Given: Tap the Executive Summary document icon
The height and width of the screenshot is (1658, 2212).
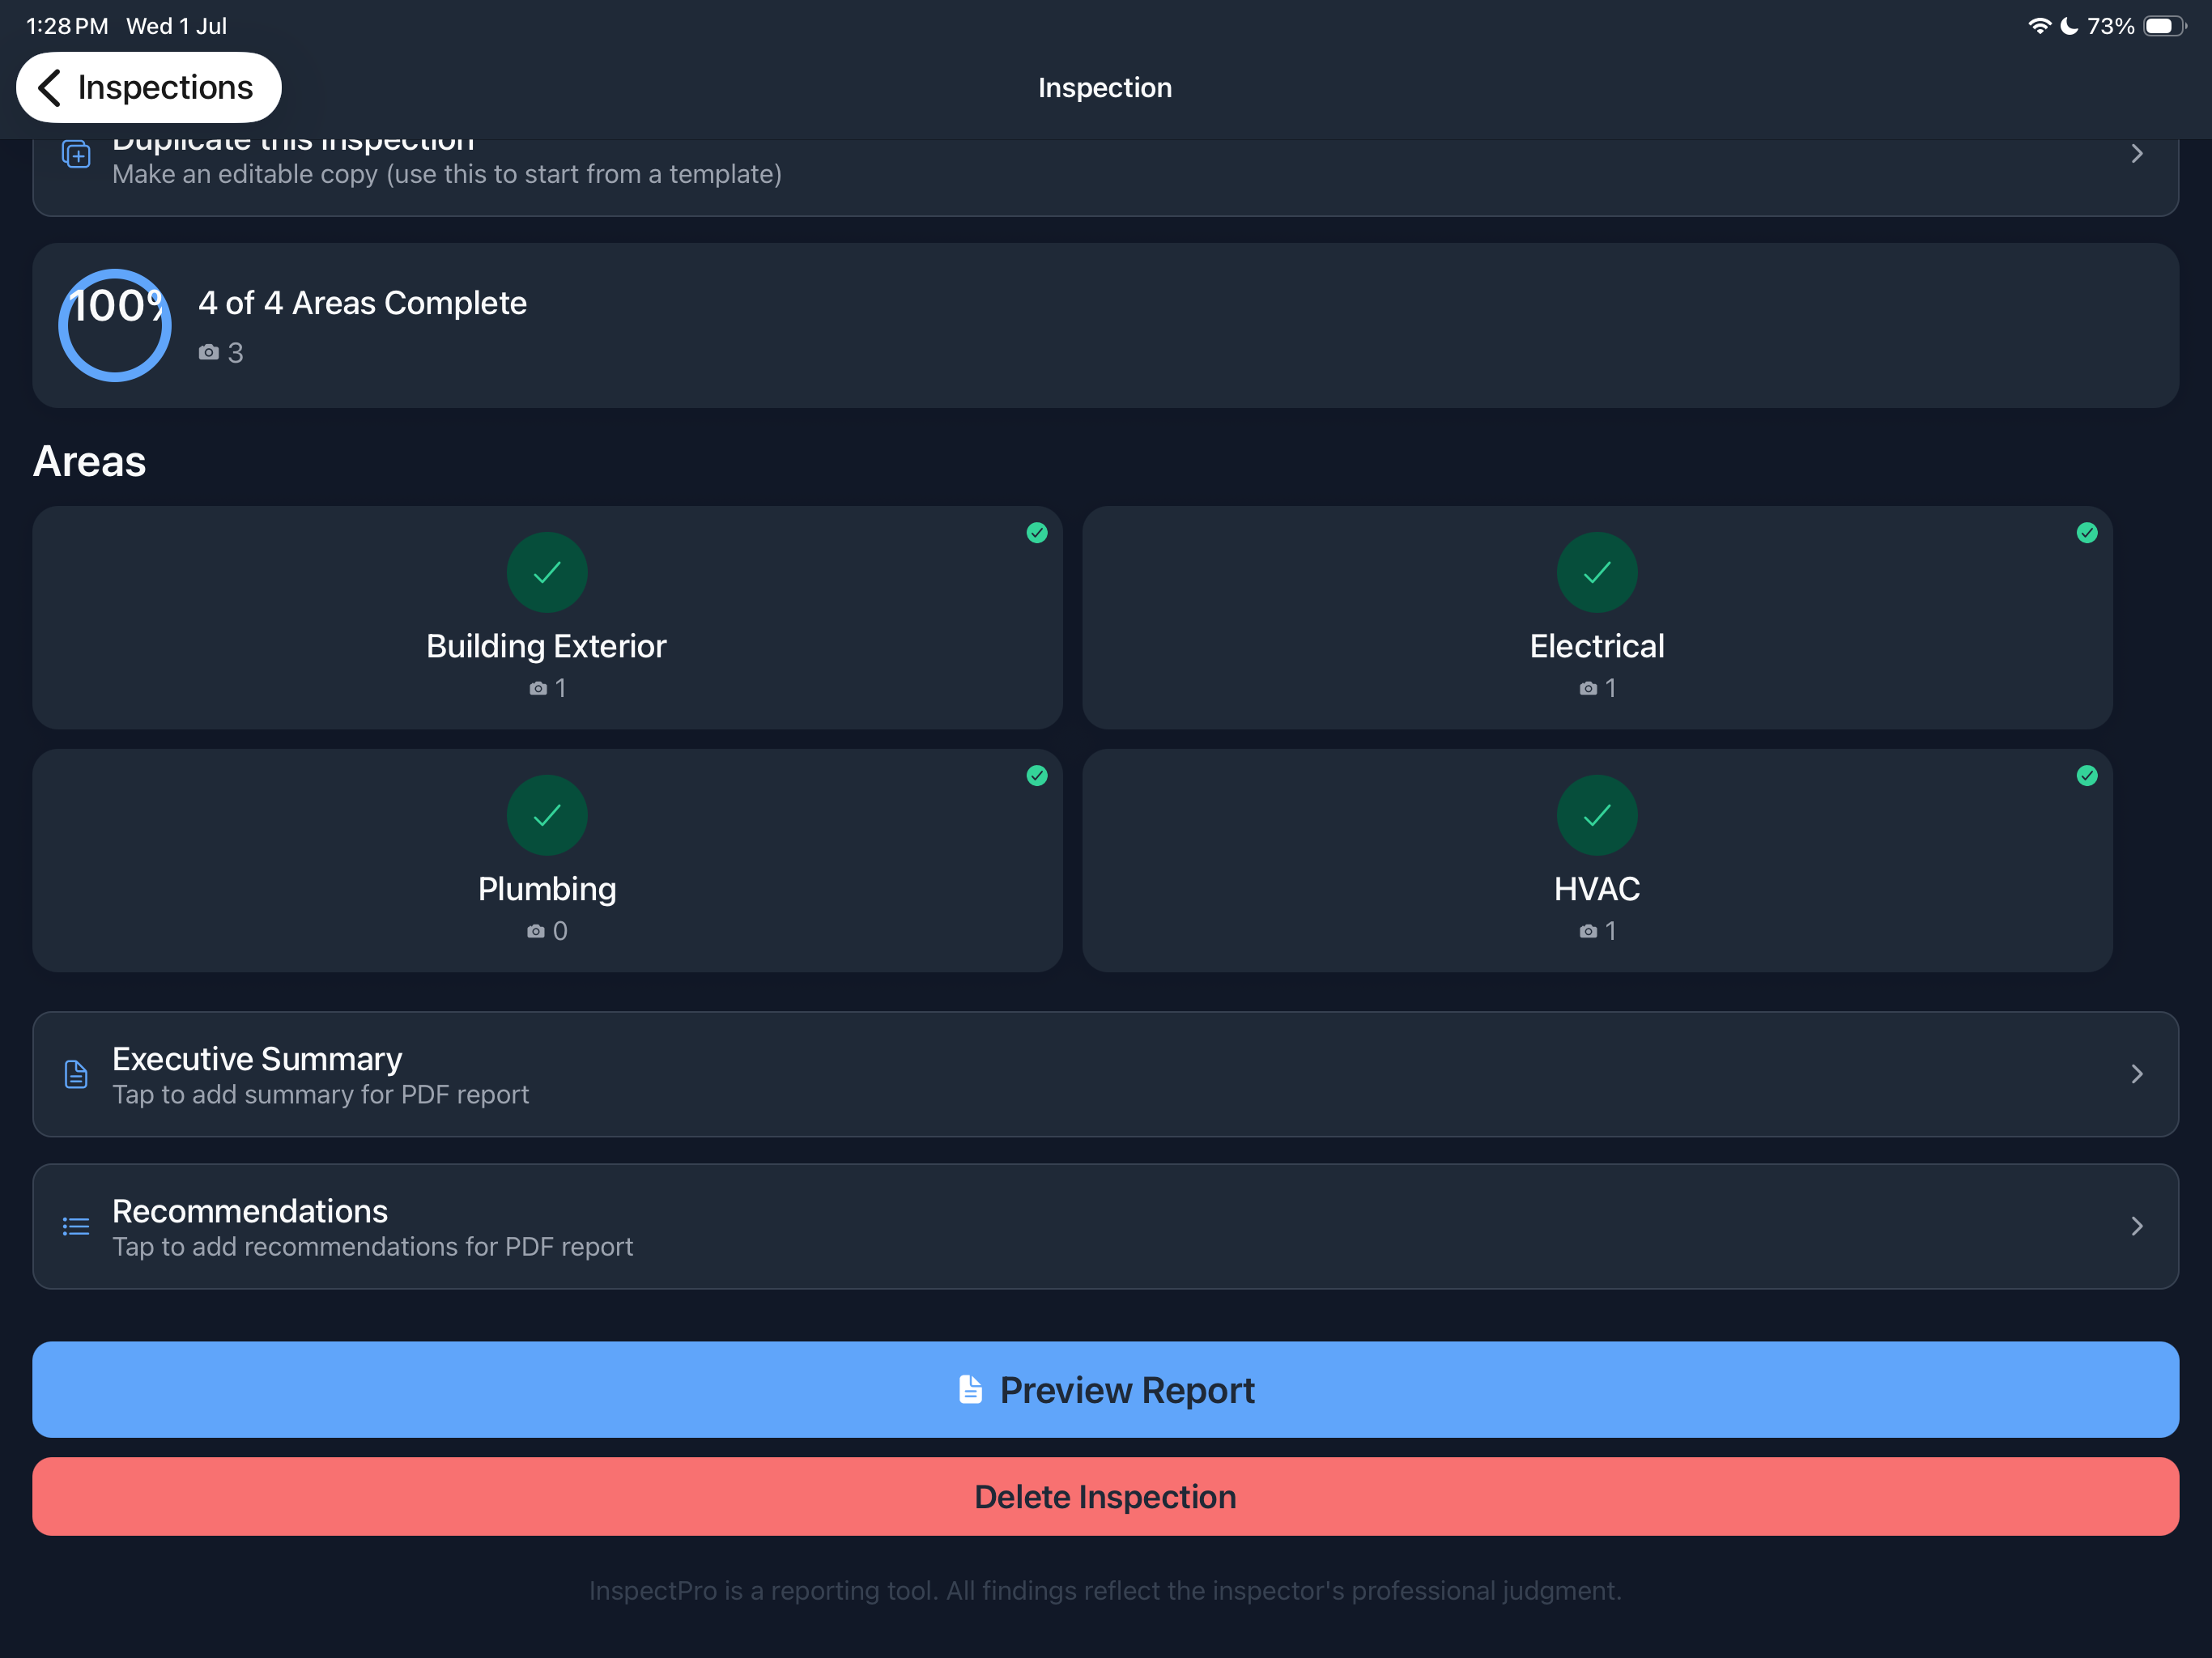Looking at the screenshot, I should click(76, 1074).
